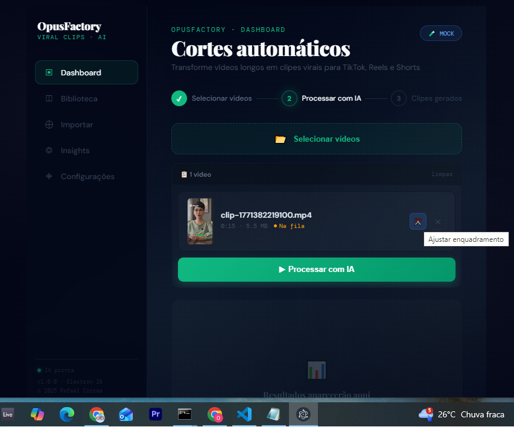Image resolution: width=514 pixels, height=427 pixels.
Task: Click the green checkmark on Selecionar vídeos step
Action: (x=179, y=98)
